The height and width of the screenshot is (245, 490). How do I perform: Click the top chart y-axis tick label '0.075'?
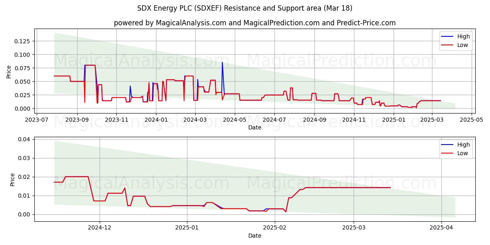point(23,68)
